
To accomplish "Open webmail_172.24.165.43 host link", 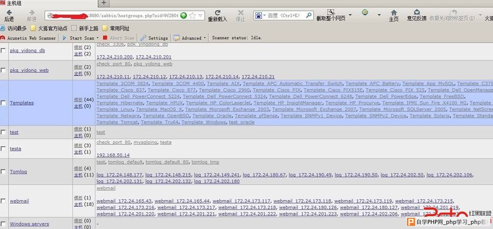I will pyautogui.click(x=124, y=201).
